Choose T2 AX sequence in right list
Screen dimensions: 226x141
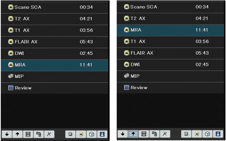pyautogui.click(x=170, y=18)
